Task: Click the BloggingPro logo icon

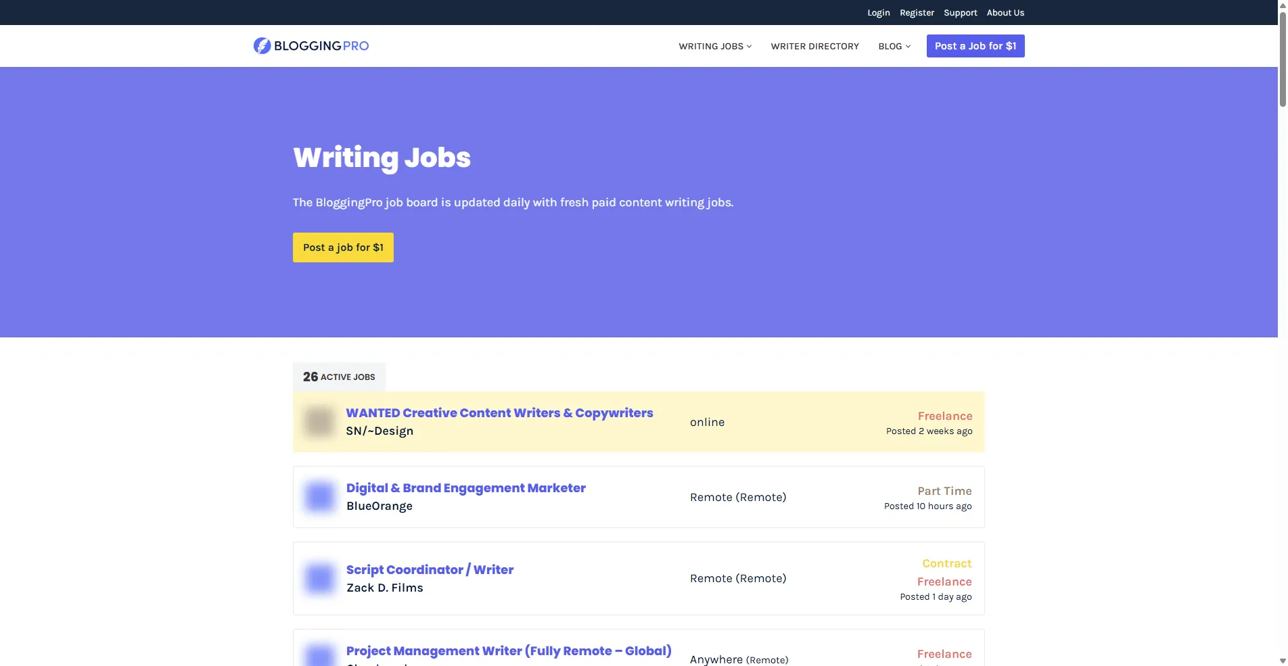Action: tap(262, 45)
